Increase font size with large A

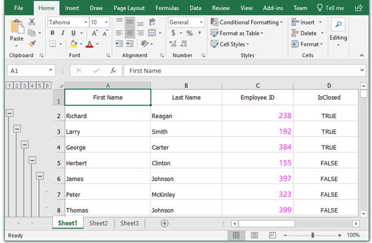(94, 33)
